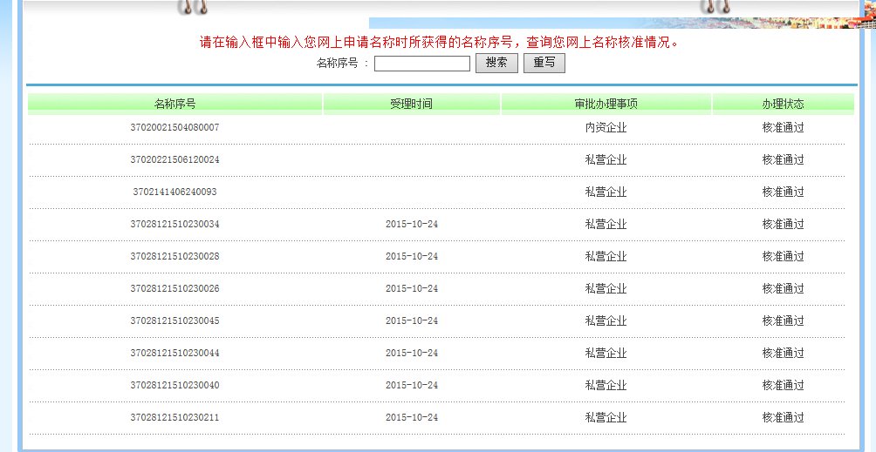Screen dimensions: 876x452
Task: Select serial number 37020221506120024
Action: tap(175, 160)
